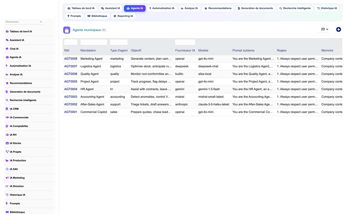
Task: Open Generation de documents top tab
Action: (255, 8)
